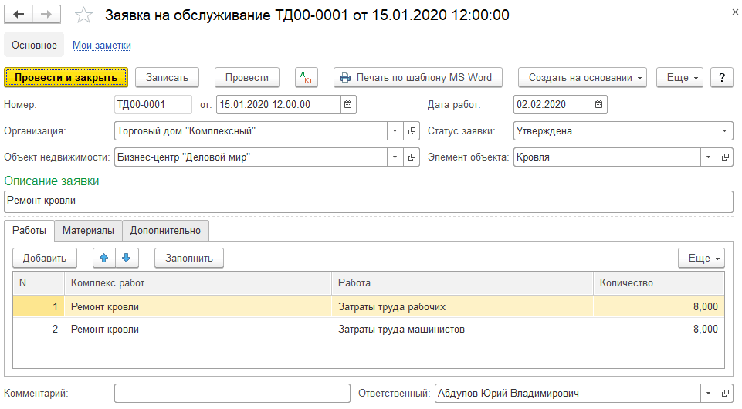Move the selected row down

125,258
